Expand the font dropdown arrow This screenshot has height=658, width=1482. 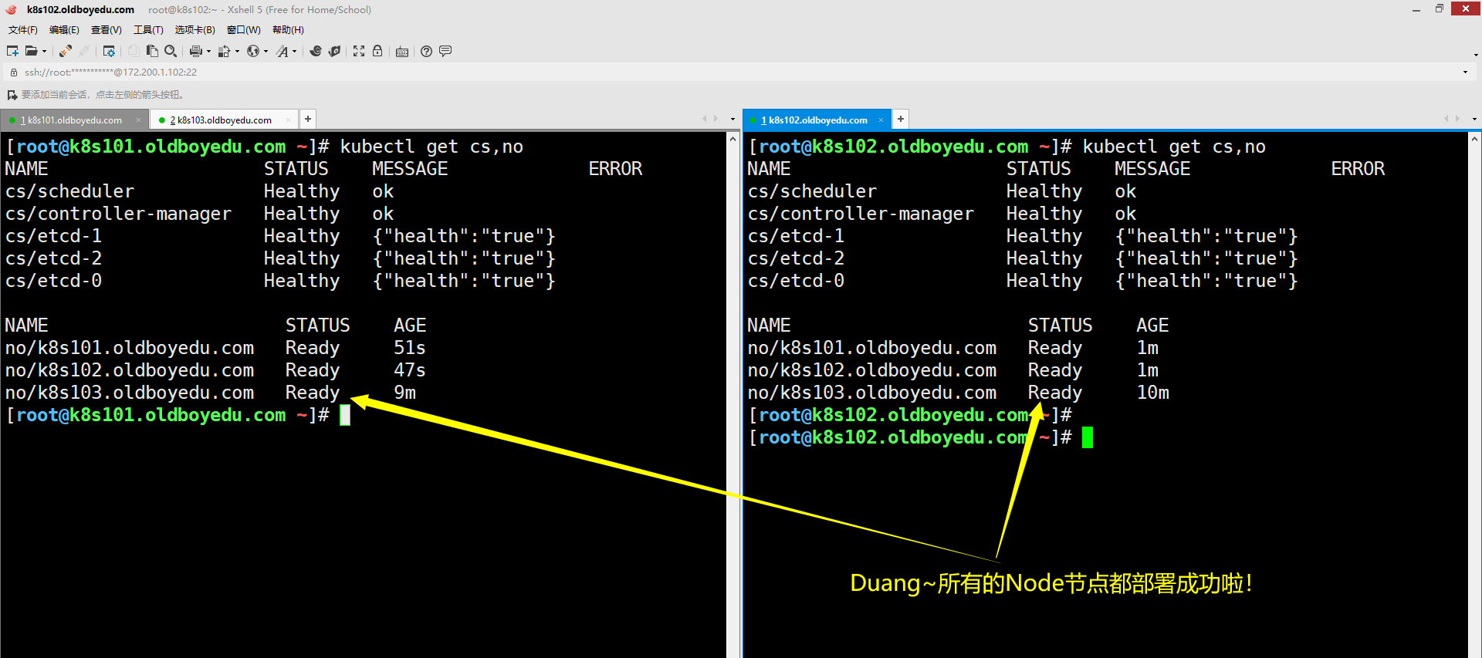click(x=294, y=52)
